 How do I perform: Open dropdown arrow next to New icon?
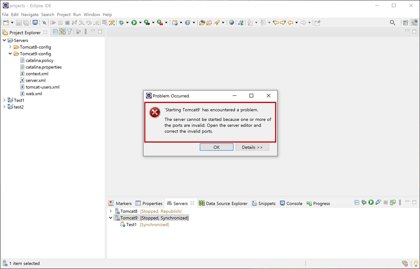[12, 23]
